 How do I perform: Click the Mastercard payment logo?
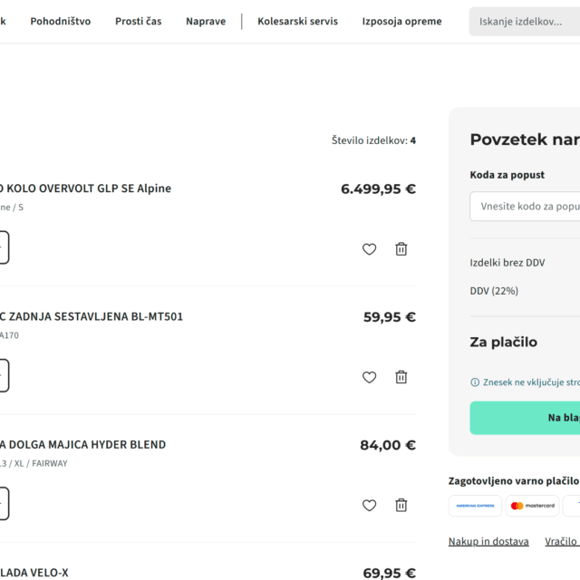coord(534,506)
